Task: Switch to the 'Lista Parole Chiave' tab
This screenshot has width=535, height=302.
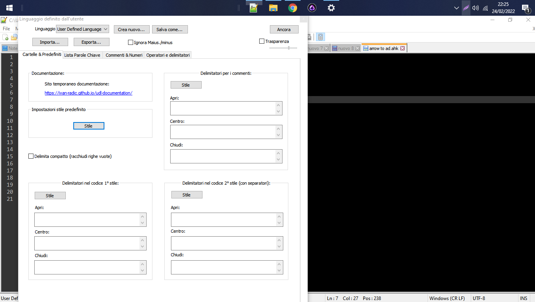Action: pyautogui.click(x=82, y=55)
